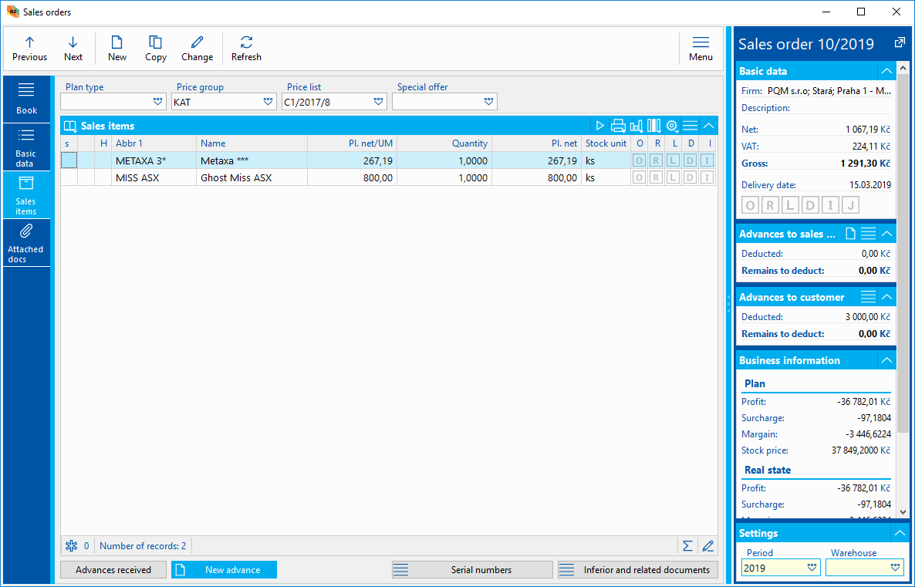Toggle the L flag for METAXA 3* row

(x=673, y=160)
